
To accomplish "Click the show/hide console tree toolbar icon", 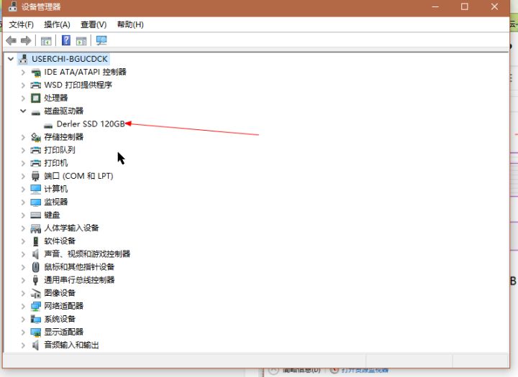I will (46, 41).
